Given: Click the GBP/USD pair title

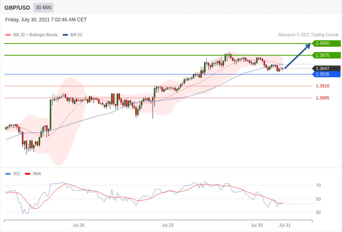Looking at the screenshot, I should (x=17, y=8).
